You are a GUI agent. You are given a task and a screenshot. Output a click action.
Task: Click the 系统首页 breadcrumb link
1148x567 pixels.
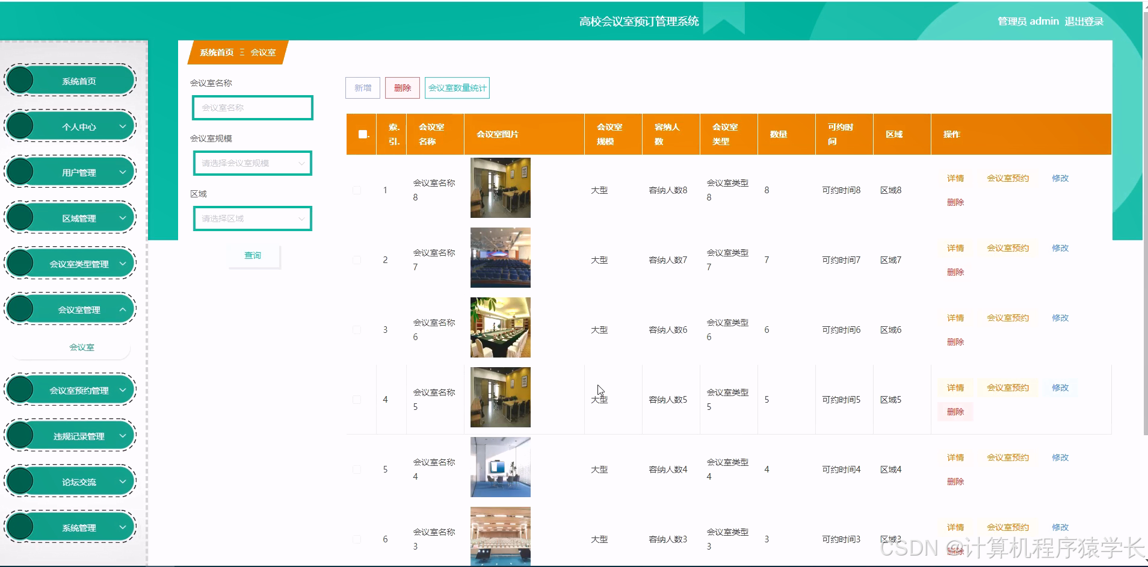pos(217,52)
